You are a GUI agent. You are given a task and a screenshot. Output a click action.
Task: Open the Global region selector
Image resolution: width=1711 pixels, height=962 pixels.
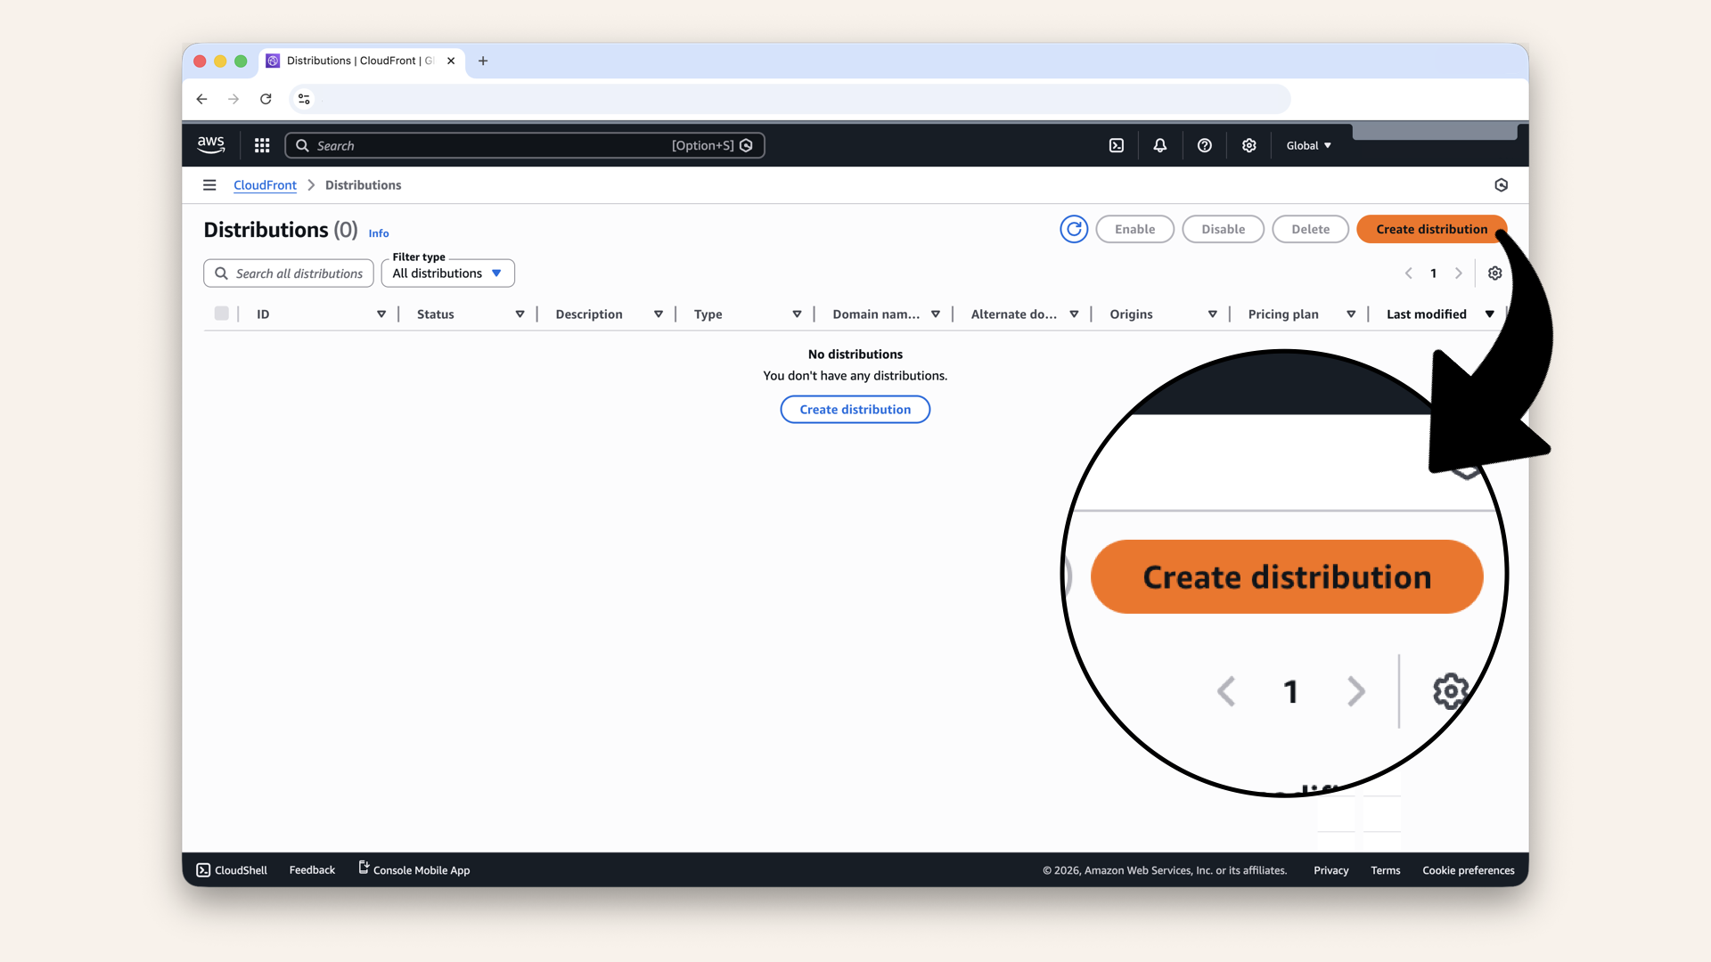tap(1307, 145)
